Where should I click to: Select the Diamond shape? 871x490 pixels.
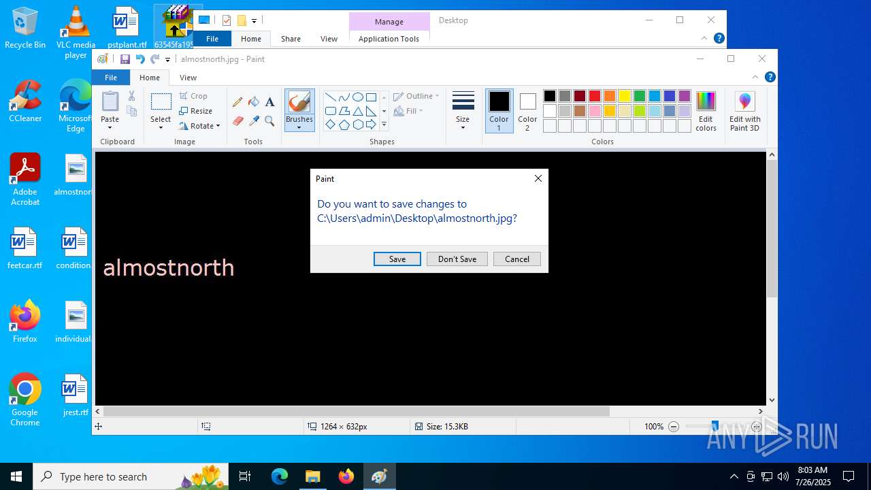330,125
